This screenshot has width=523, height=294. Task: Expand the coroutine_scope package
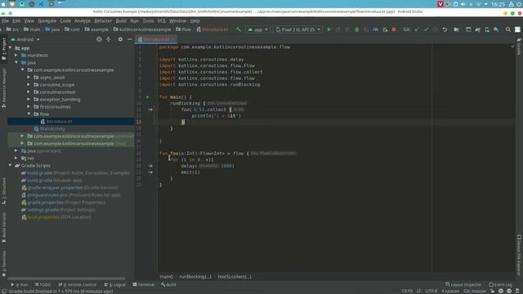coord(29,85)
